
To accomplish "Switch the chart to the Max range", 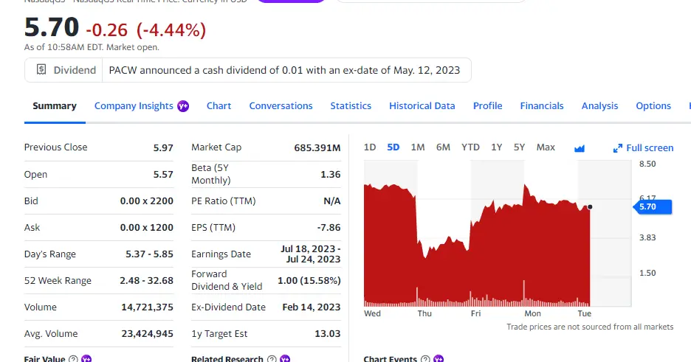I will click(546, 147).
